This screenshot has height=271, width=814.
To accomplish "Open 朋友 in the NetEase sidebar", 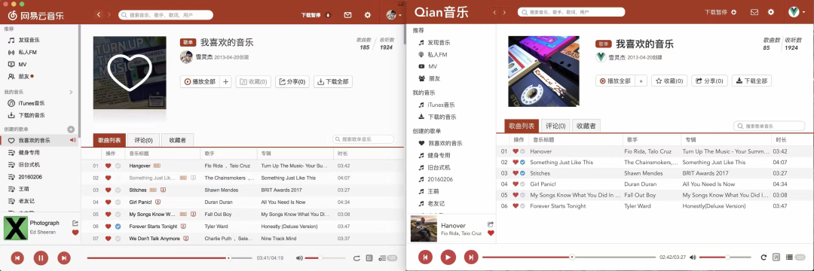I will point(21,77).
